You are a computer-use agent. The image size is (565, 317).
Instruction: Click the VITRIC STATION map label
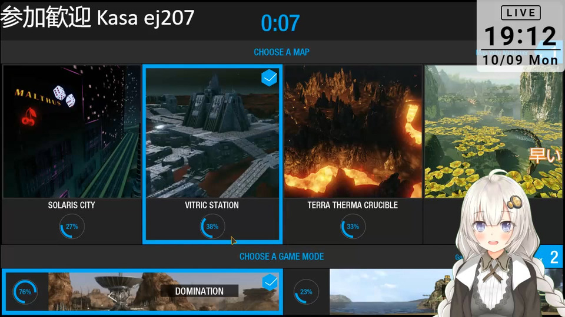(x=212, y=205)
